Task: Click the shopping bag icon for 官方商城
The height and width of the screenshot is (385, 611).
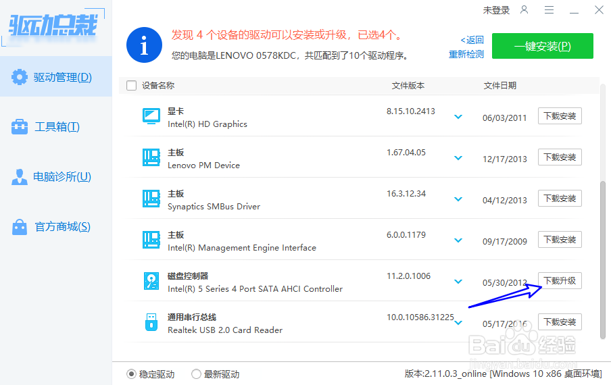Action: point(20,227)
